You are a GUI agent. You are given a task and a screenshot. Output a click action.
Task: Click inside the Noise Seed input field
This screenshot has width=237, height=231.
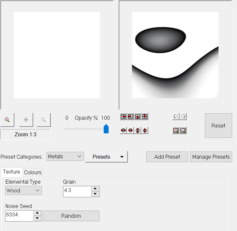pos(19,216)
